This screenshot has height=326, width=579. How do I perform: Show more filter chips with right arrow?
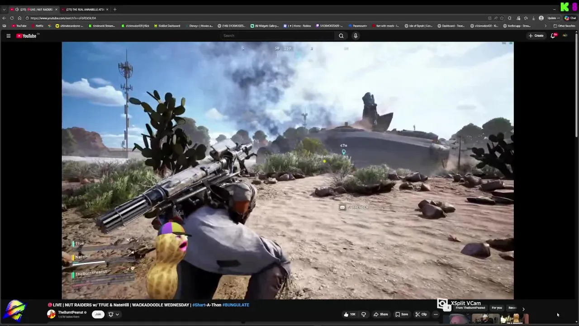point(523,309)
